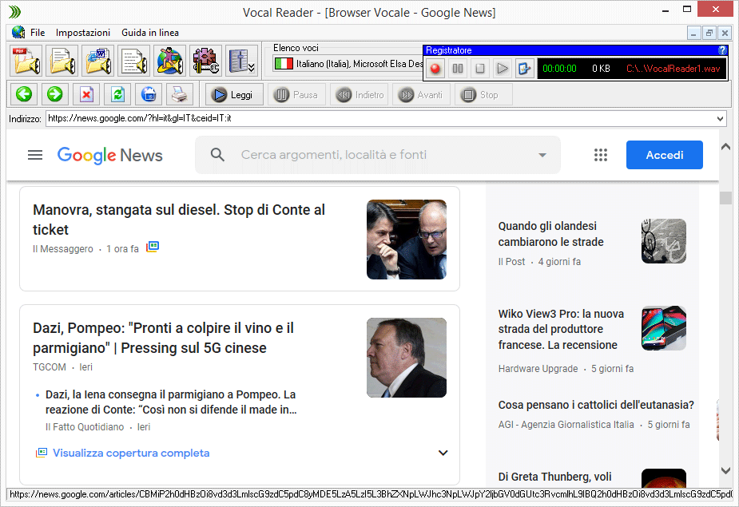Open Quando gli olandesi cambiarono le strade
The height and width of the screenshot is (507, 739).
551,234
